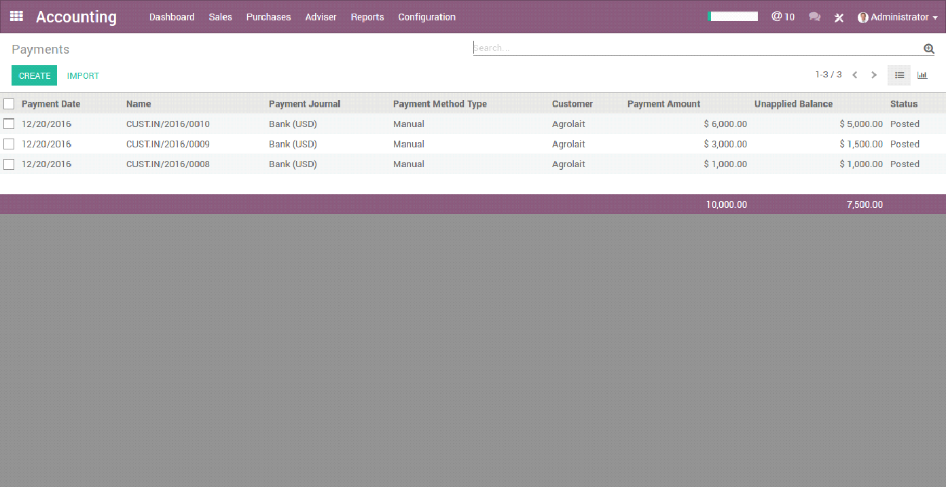Click inside the Search input field
Image resolution: width=946 pixels, height=487 pixels.
(697, 48)
